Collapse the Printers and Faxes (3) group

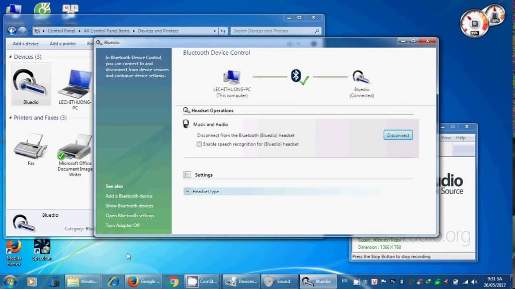point(10,117)
